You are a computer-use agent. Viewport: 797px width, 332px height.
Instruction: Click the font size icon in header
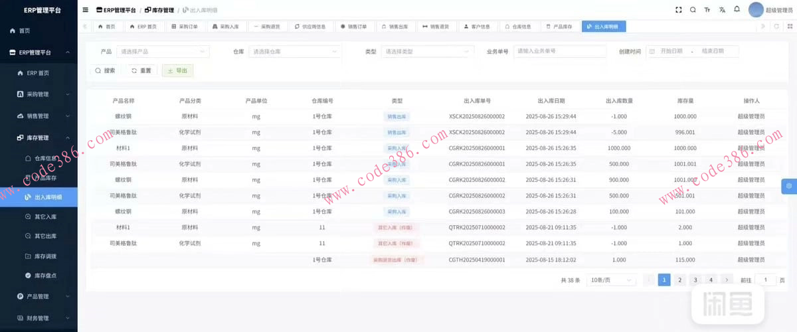coord(707,10)
